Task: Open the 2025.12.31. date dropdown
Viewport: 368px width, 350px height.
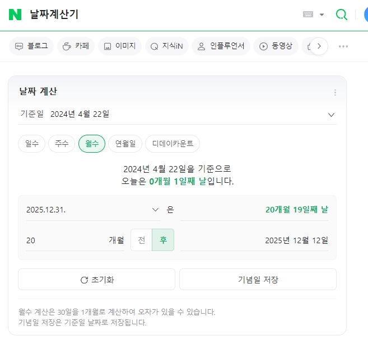Action: pyautogui.click(x=94, y=210)
